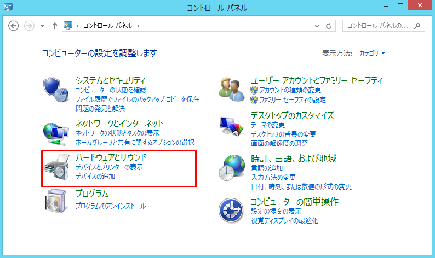Screen dimensions: 435x258
Task: Open the カテゴリ view-by dropdown
Action: click(372, 54)
